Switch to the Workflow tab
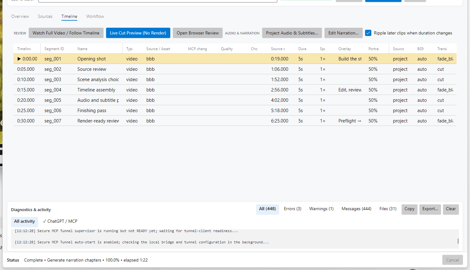This screenshot has height=270, width=470. [95, 16]
